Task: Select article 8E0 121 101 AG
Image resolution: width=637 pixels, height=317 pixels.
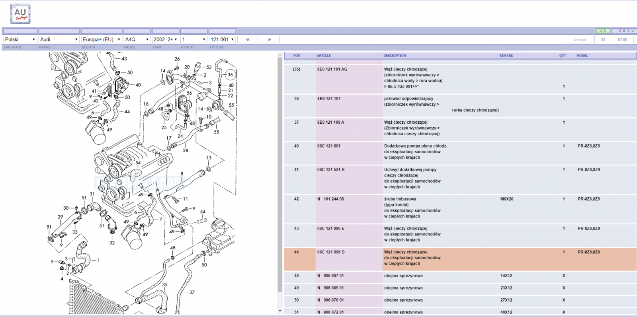Action: 332,69
